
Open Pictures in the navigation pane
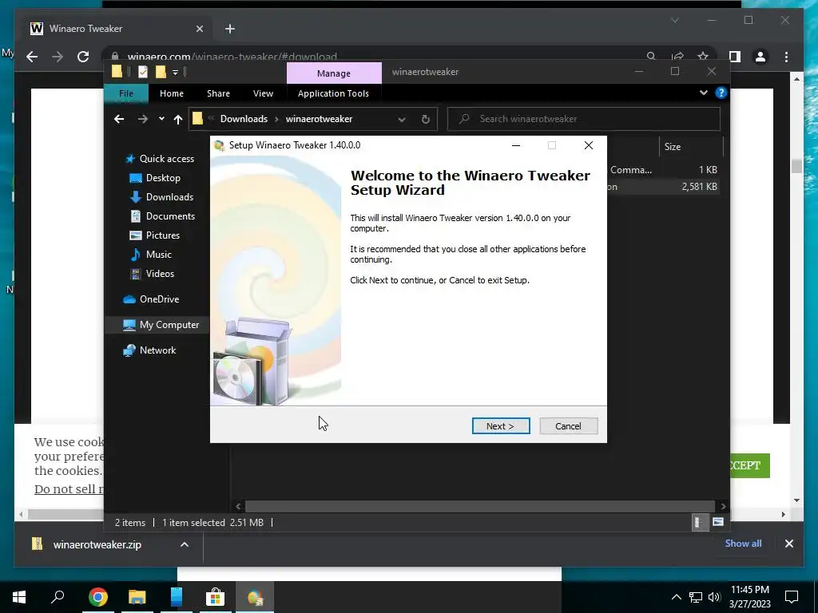click(154, 235)
